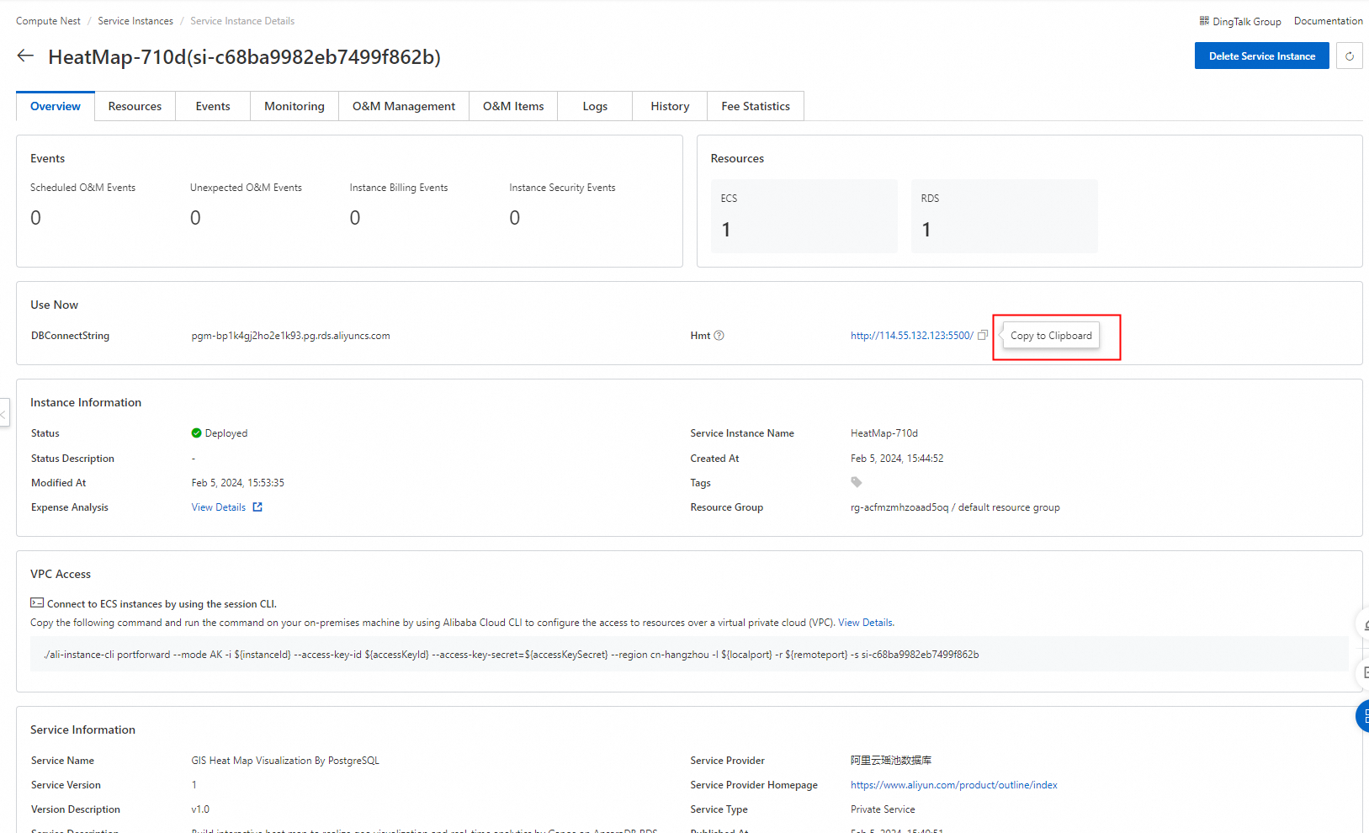The height and width of the screenshot is (833, 1369).
Task: Click the Private Service type value
Action: pyautogui.click(x=883, y=809)
